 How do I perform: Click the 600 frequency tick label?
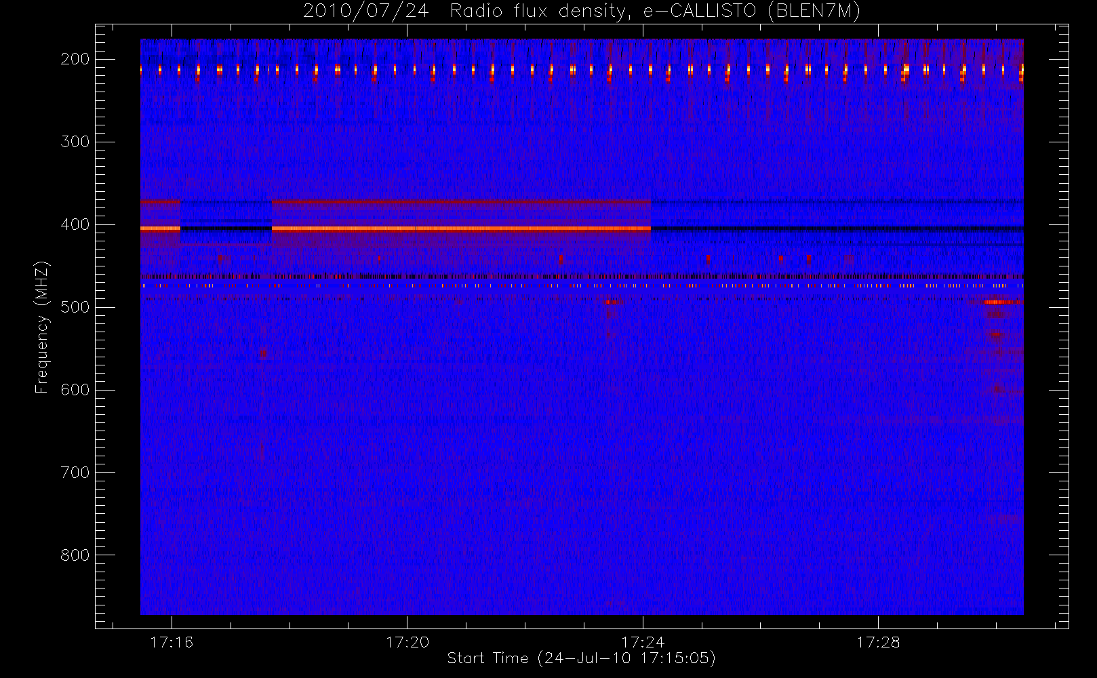pyautogui.click(x=75, y=390)
